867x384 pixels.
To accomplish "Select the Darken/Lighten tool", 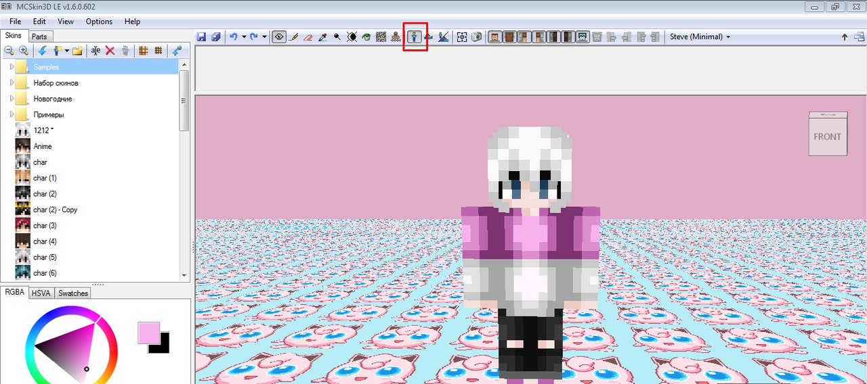I will point(352,37).
